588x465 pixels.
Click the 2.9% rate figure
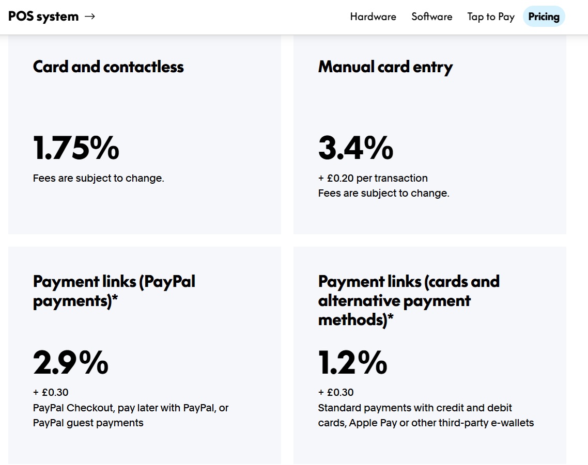70,363
